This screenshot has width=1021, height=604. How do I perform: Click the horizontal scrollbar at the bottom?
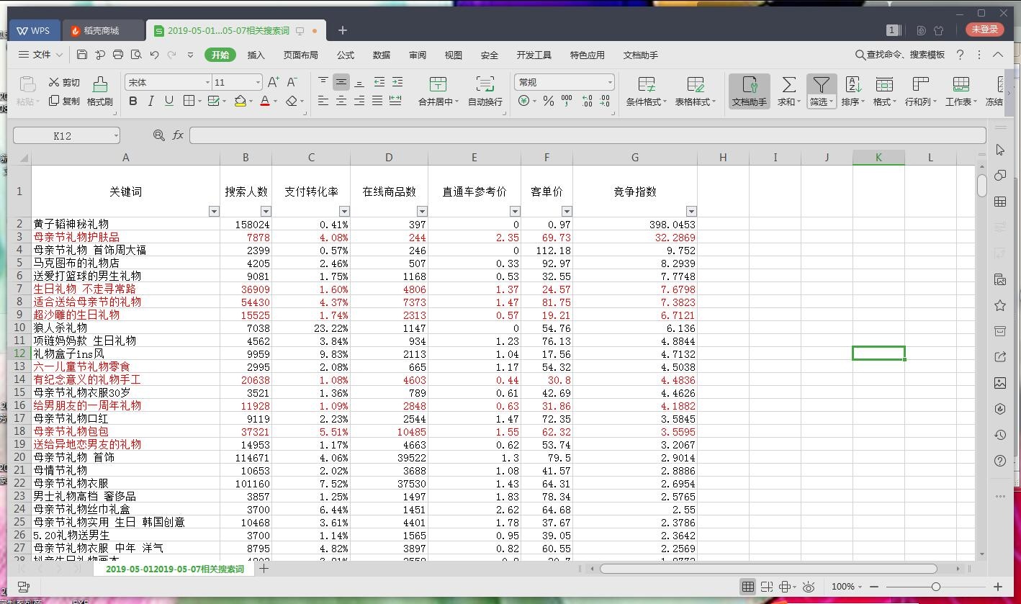[x=768, y=569]
